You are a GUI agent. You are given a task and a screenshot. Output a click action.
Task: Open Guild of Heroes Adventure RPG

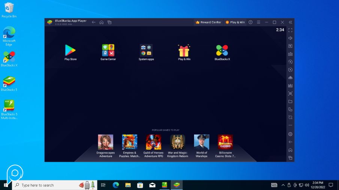154,146
